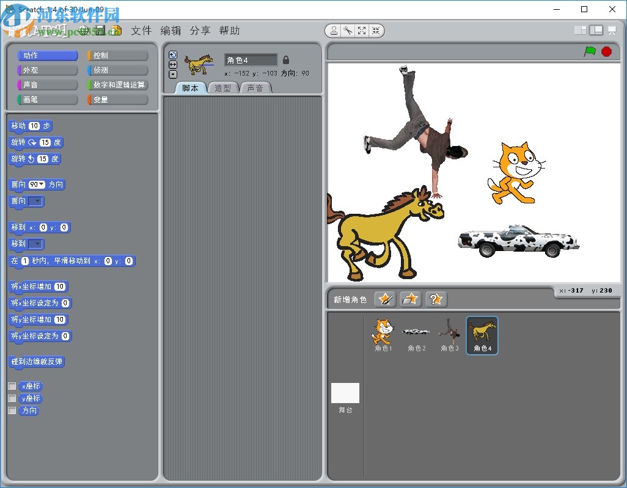This screenshot has width=627, height=488.
Task: Check the 方向 monitor checkbox
Action: [12, 411]
